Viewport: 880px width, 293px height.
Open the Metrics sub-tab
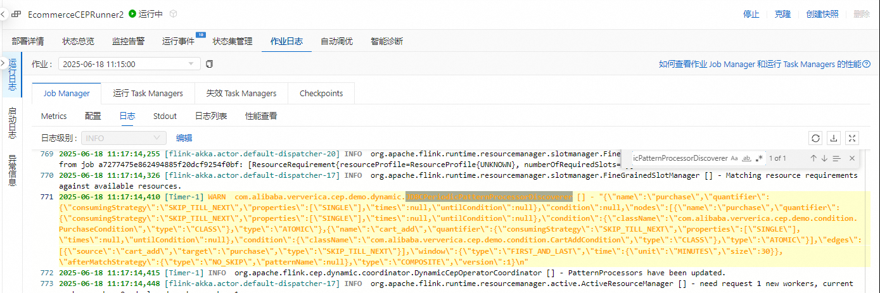[x=54, y=116]
